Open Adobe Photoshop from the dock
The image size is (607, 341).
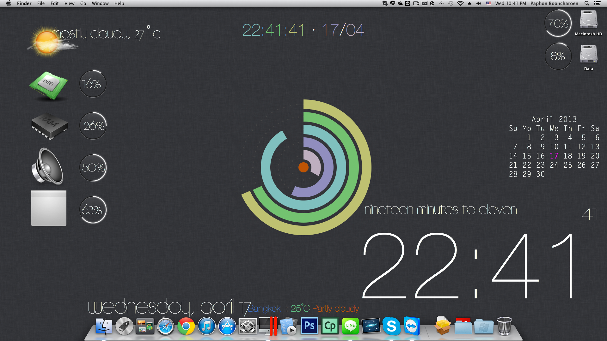[309, 326]
